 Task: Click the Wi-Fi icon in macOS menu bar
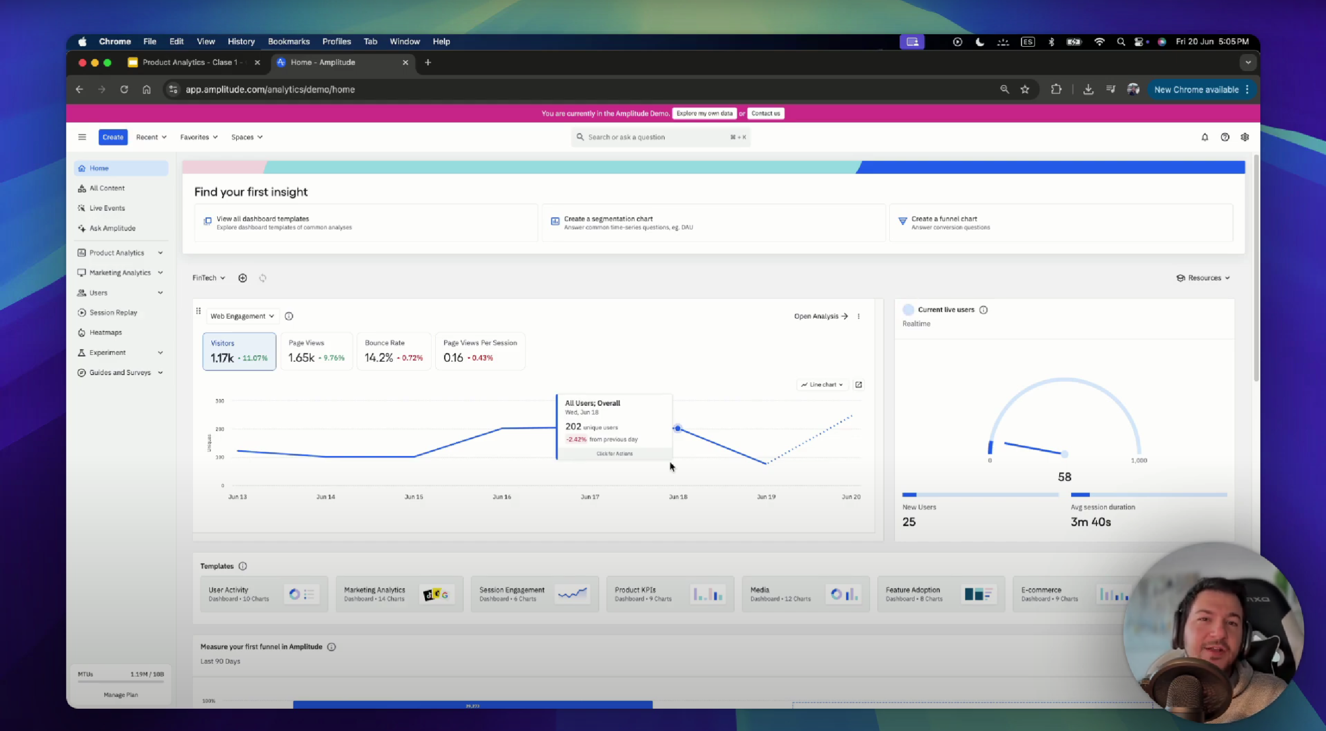tap(1099, 41)
